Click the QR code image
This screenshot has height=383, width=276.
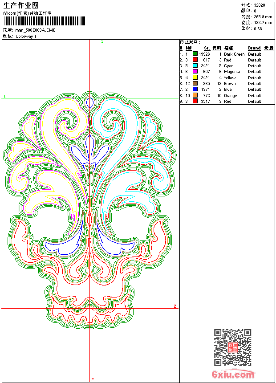[232, 347]
